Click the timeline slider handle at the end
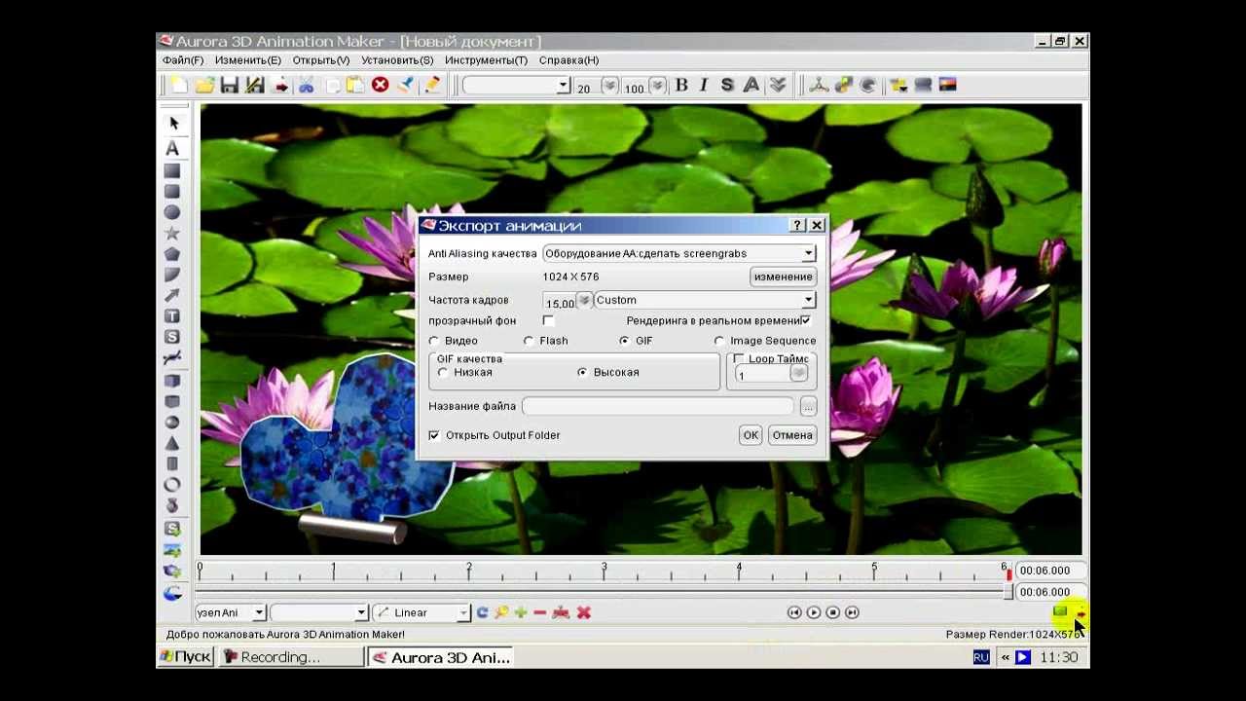This screenshot has width=1246, height=701. (x=1008, y=591)
